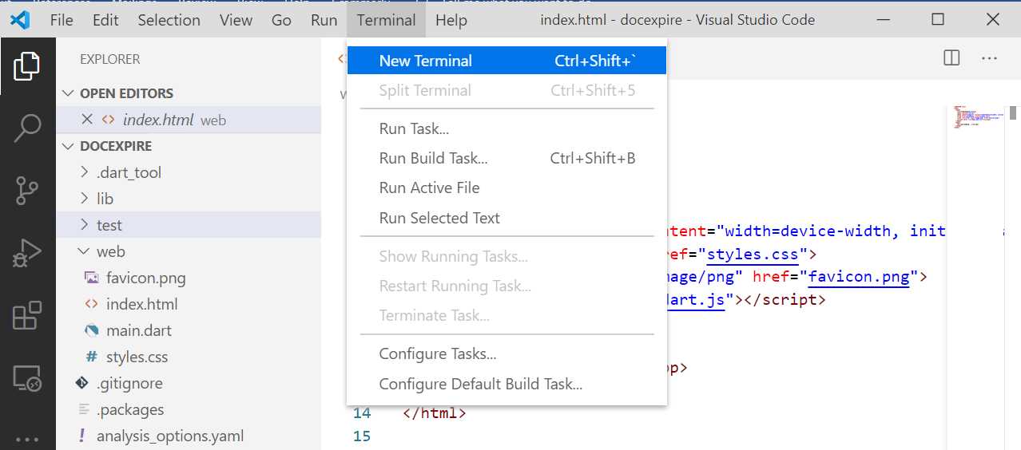1021x450 pixels.
Task: Click the Visual Studio Code logo icon
Action: coord(20,20)
